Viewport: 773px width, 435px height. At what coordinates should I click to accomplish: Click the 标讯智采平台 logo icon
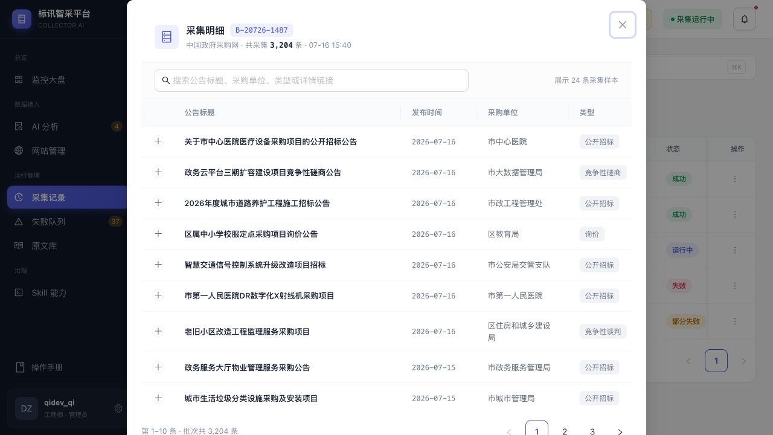pyautogui.click(x=22, y=19)
